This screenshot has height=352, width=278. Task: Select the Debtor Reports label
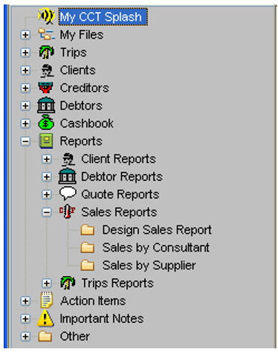pos(122,176)
